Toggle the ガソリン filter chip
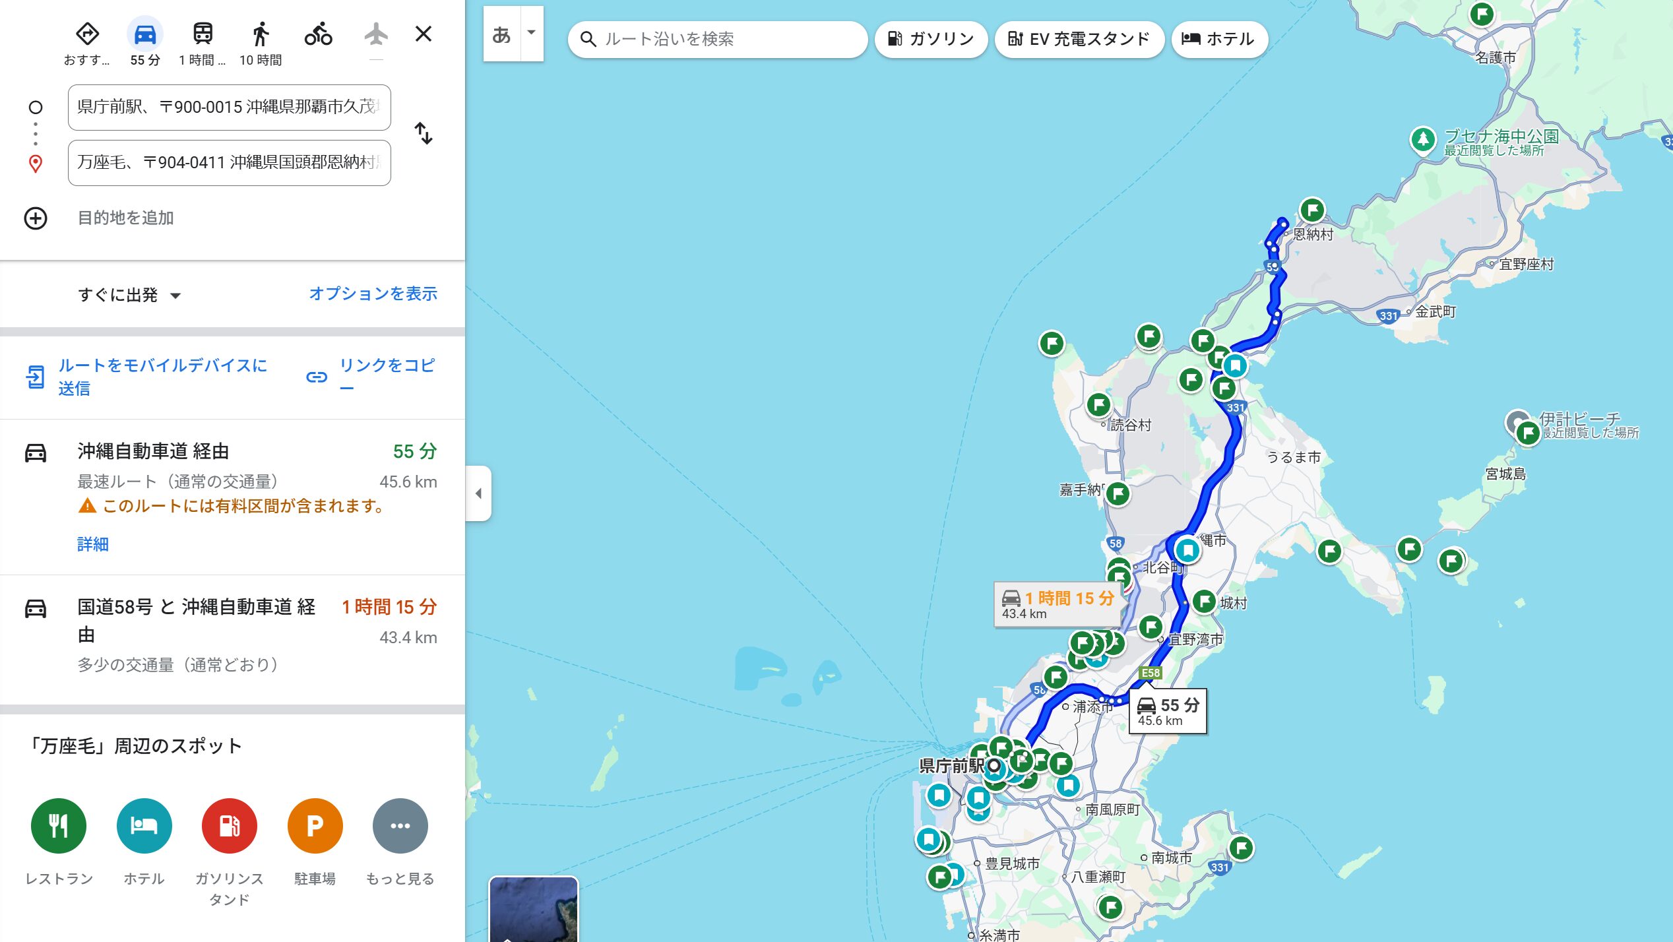The image size is (1673, 942). pyautogui.click(x=931, y=39)
